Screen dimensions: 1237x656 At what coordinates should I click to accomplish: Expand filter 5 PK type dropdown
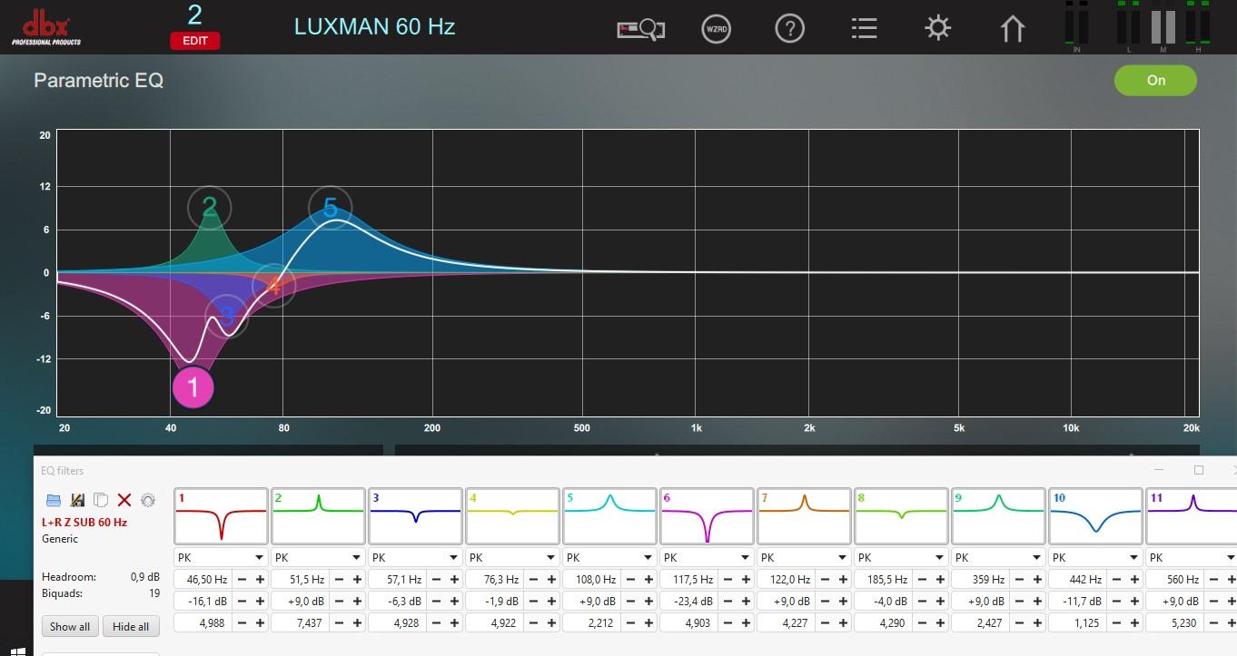point(609,557)
